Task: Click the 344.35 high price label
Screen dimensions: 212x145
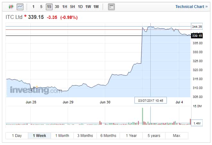Action: (x=197, y=27)
